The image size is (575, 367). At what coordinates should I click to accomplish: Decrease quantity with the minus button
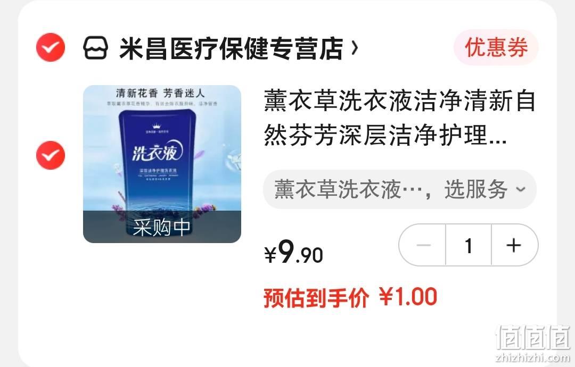(x=423, y=245)
